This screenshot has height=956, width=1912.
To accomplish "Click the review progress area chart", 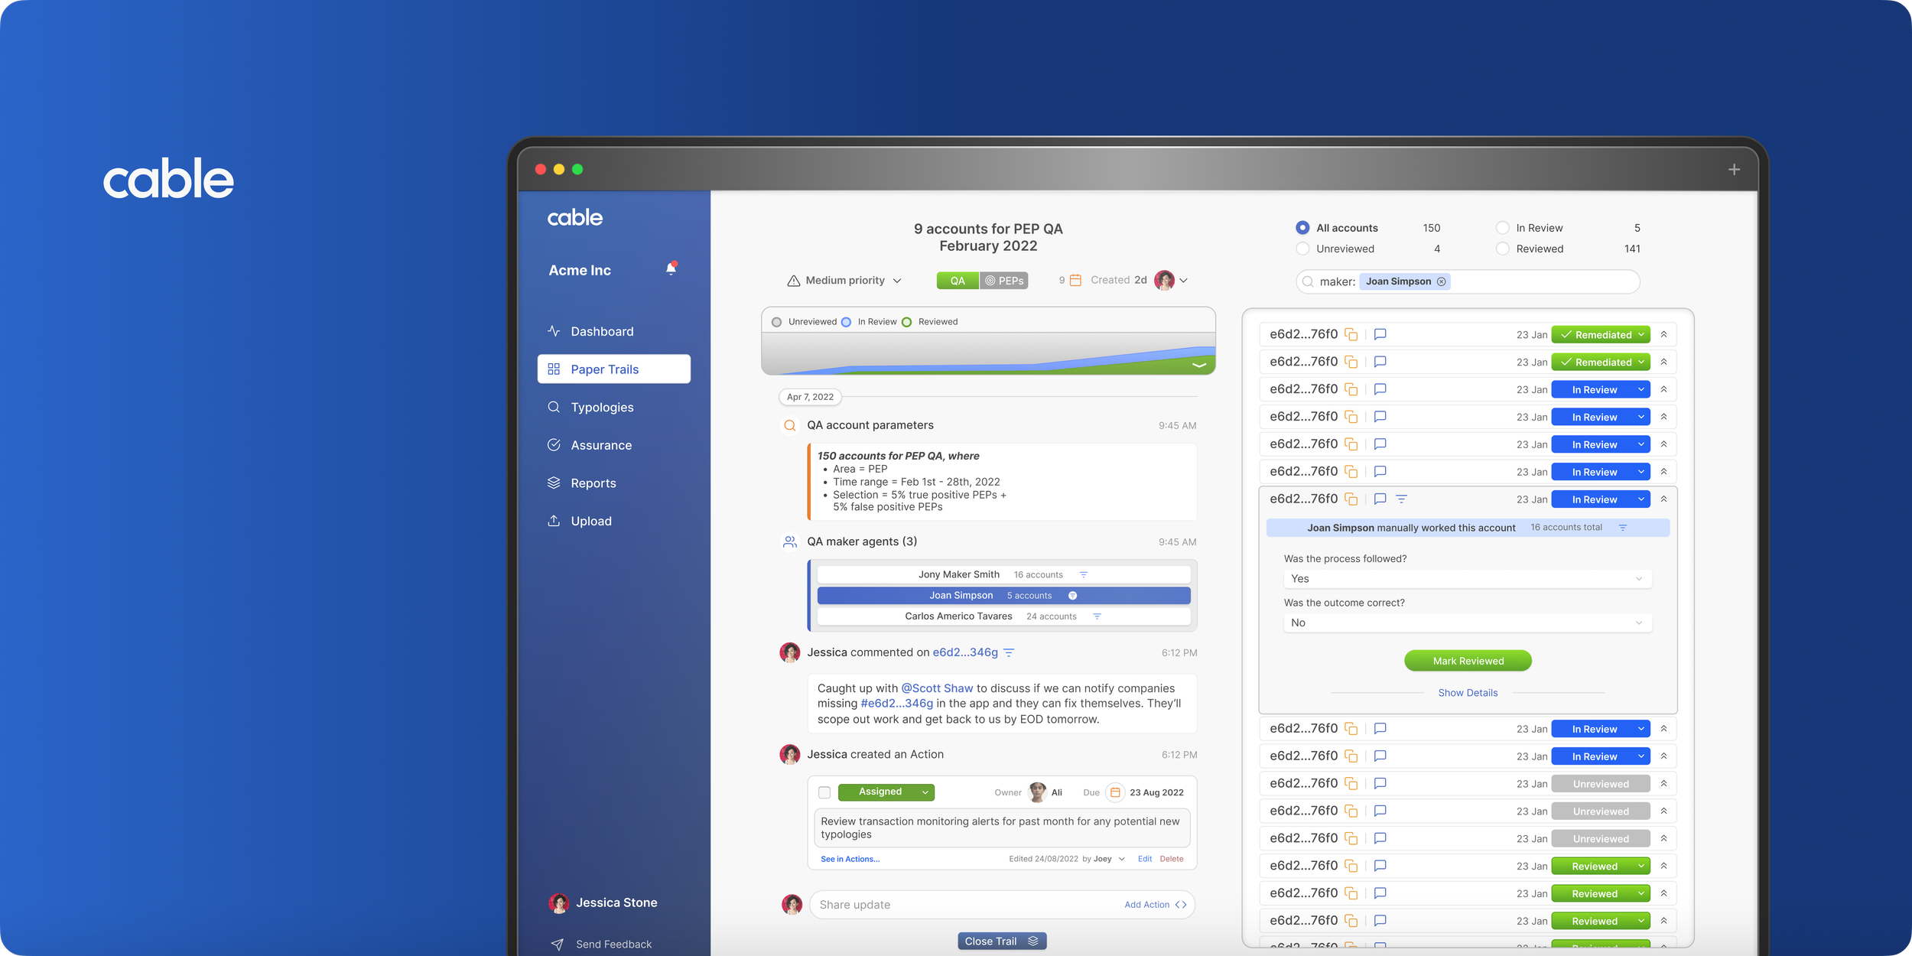I will [x=988, y=355].
